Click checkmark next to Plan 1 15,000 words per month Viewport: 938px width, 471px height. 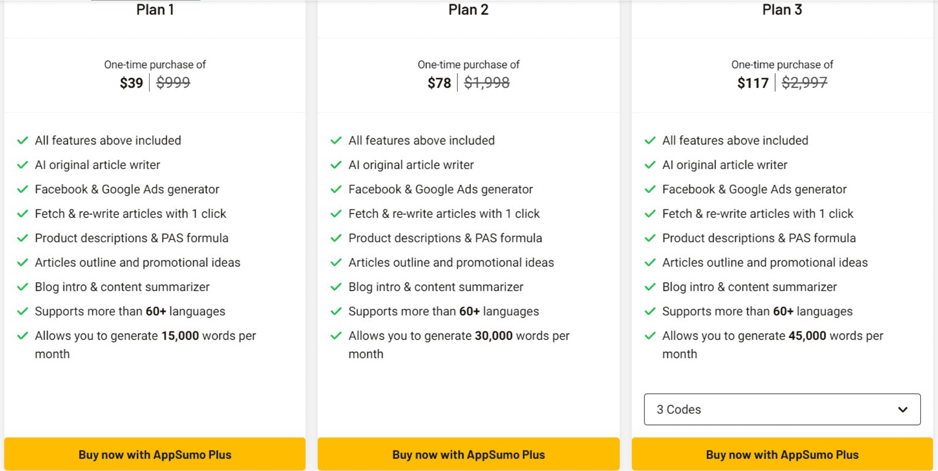tap(22, 336)
